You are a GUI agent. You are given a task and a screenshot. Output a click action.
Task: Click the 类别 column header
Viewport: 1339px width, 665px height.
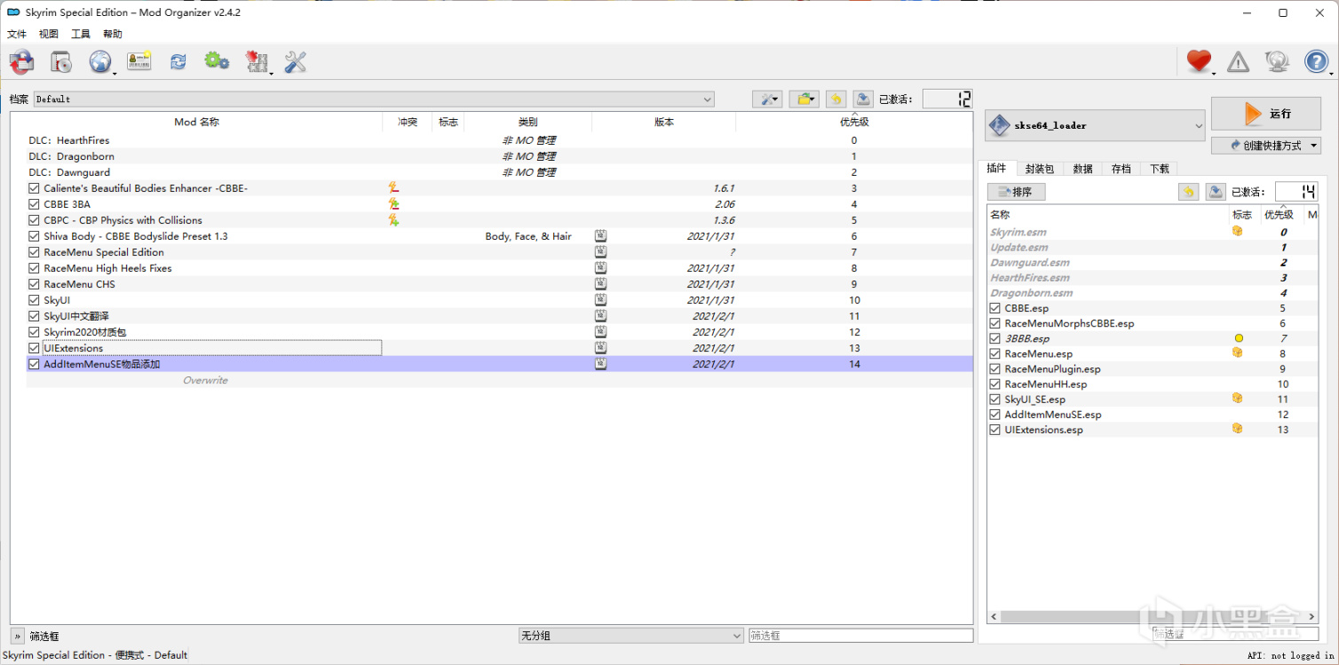(527, 122)
